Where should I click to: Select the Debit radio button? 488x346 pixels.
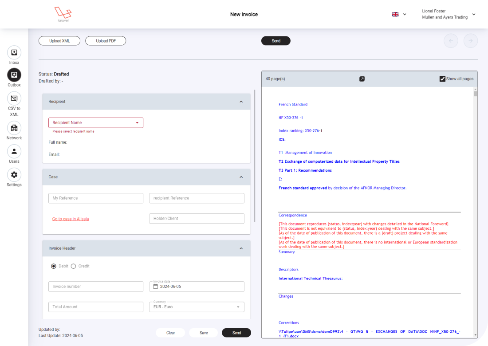coord(54,266)
